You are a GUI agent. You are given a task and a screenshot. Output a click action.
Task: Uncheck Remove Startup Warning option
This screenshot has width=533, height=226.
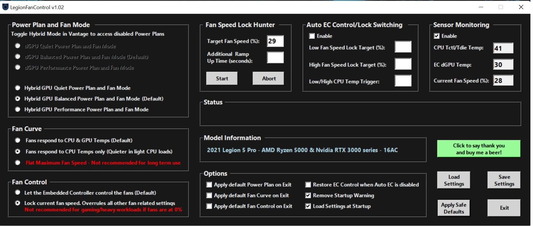tap(308, 195)
